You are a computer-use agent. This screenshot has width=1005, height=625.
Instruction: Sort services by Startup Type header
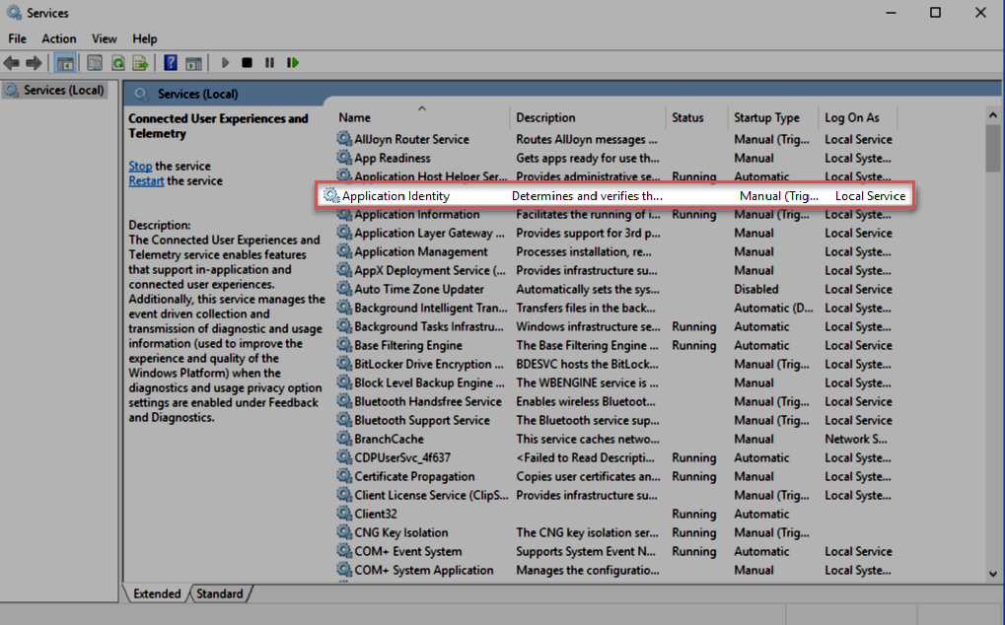(x=766, y=117)
